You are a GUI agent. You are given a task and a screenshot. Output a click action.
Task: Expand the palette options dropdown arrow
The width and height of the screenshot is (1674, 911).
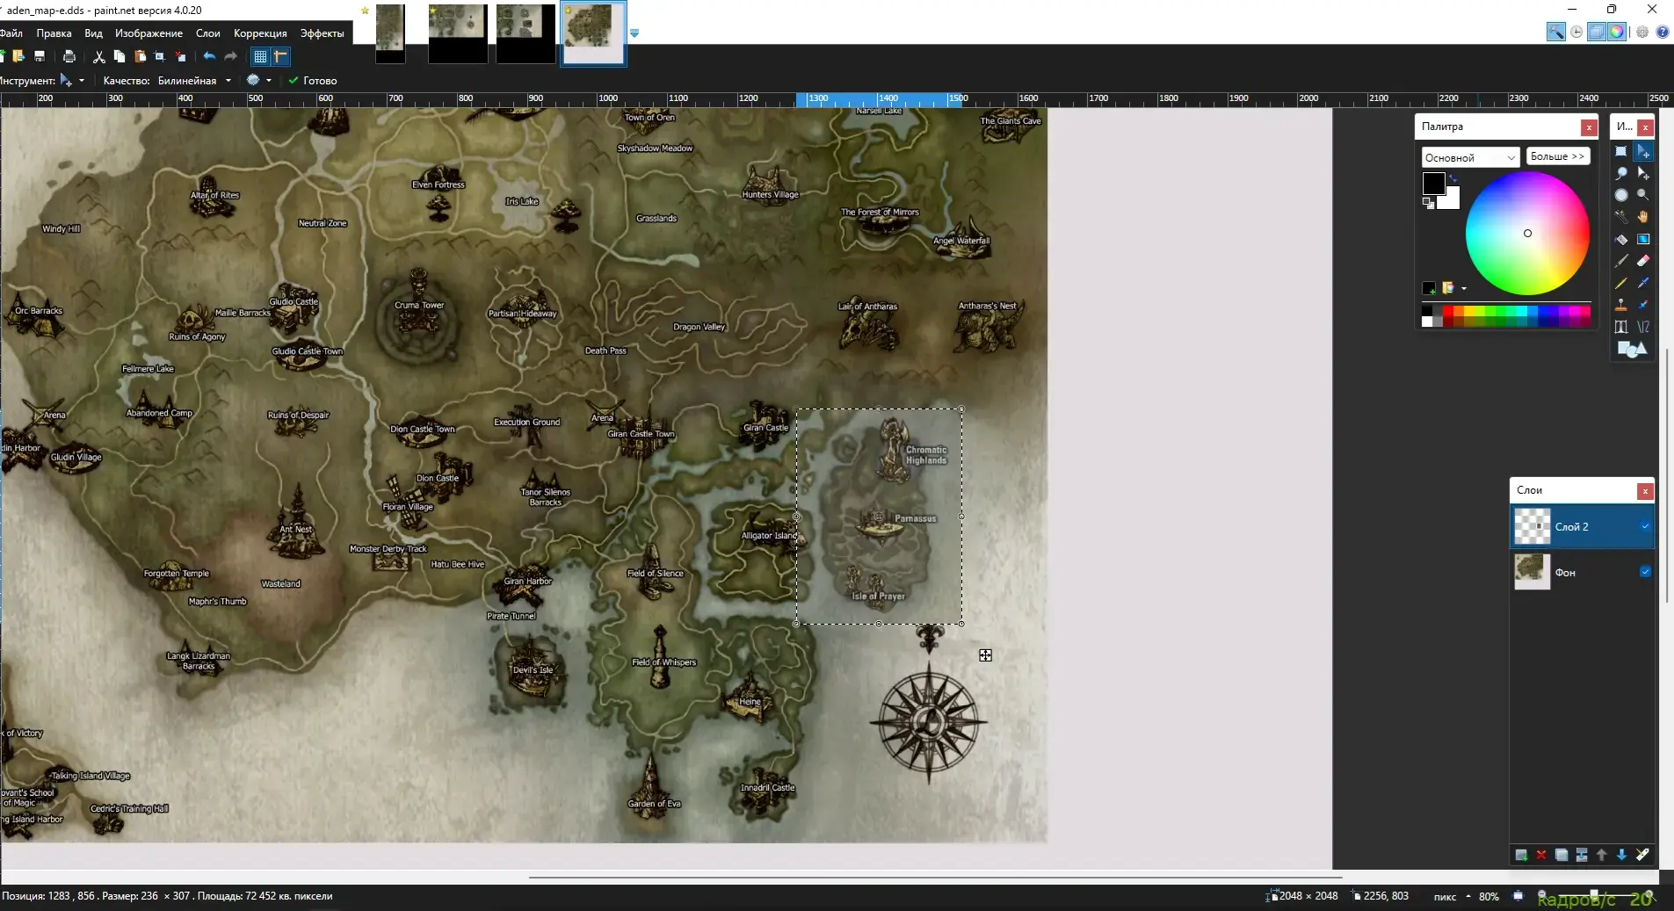tap(1463, 288)
